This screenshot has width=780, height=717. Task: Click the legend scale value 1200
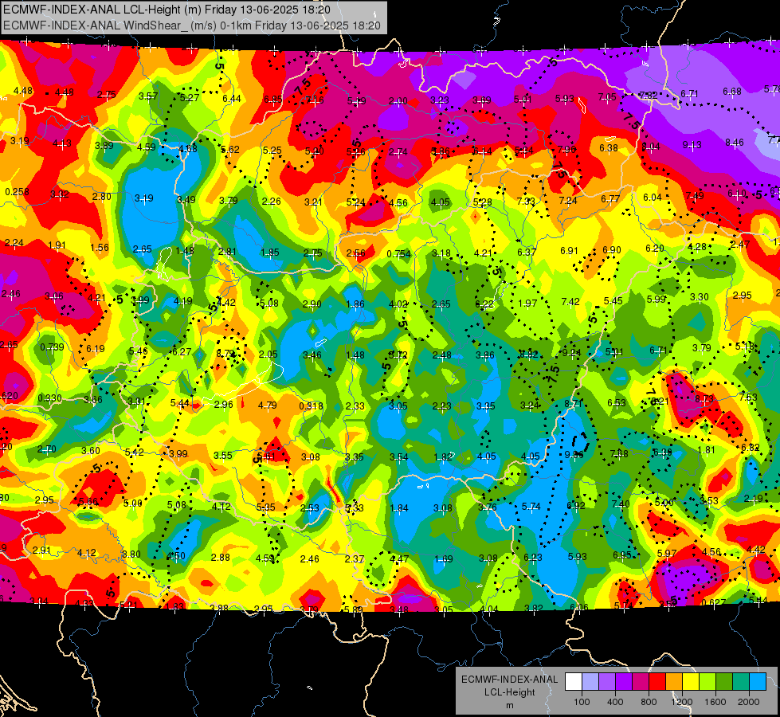tap(681, 702)
